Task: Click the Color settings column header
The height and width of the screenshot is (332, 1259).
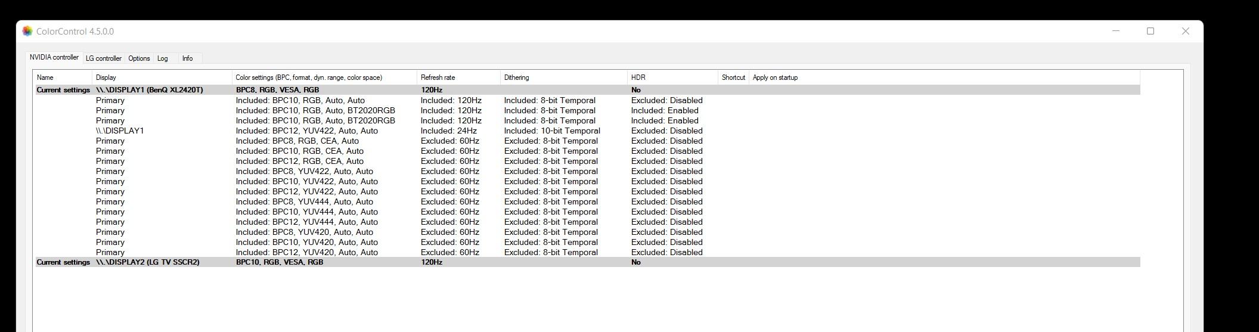Action: pyautogui.click(x=324, y=77)
